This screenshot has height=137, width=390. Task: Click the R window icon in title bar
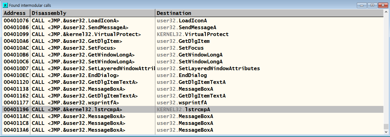(5, 5)
